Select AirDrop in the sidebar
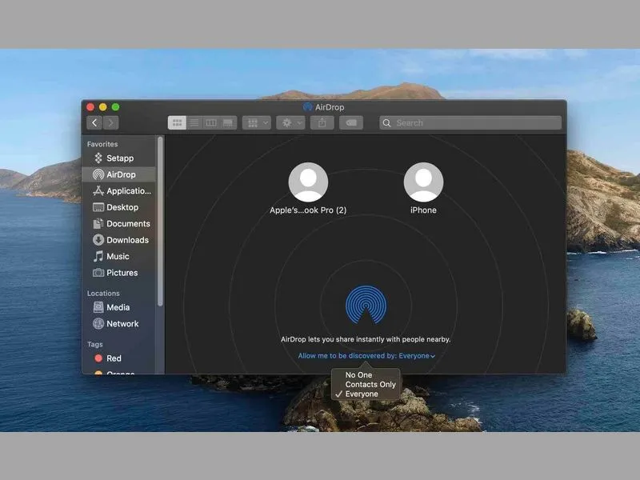640x480 pixels. click(118, 174)
